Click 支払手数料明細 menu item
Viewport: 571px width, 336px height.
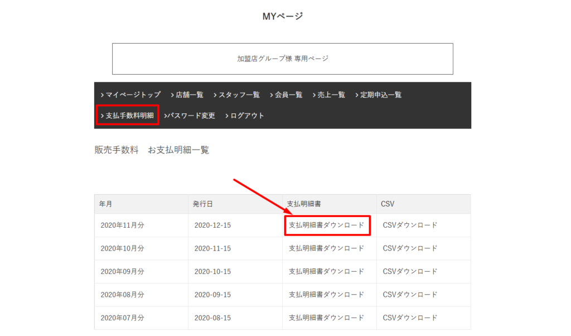pyautogui.click(x=129, y=116)
